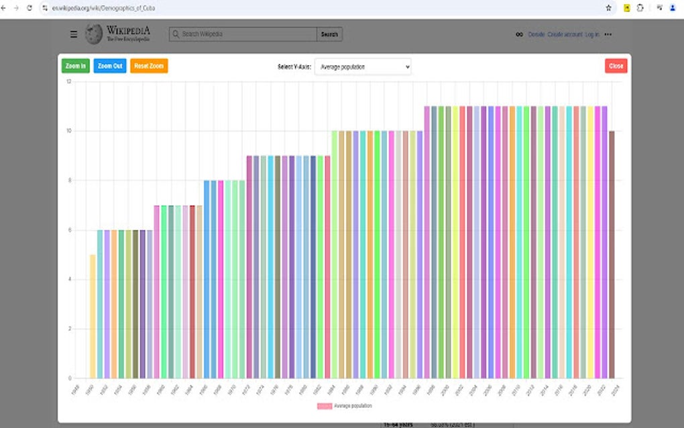Open the Wikipedia hamburger menu
The width and height of the screenshot is (684, 428).
73,34
